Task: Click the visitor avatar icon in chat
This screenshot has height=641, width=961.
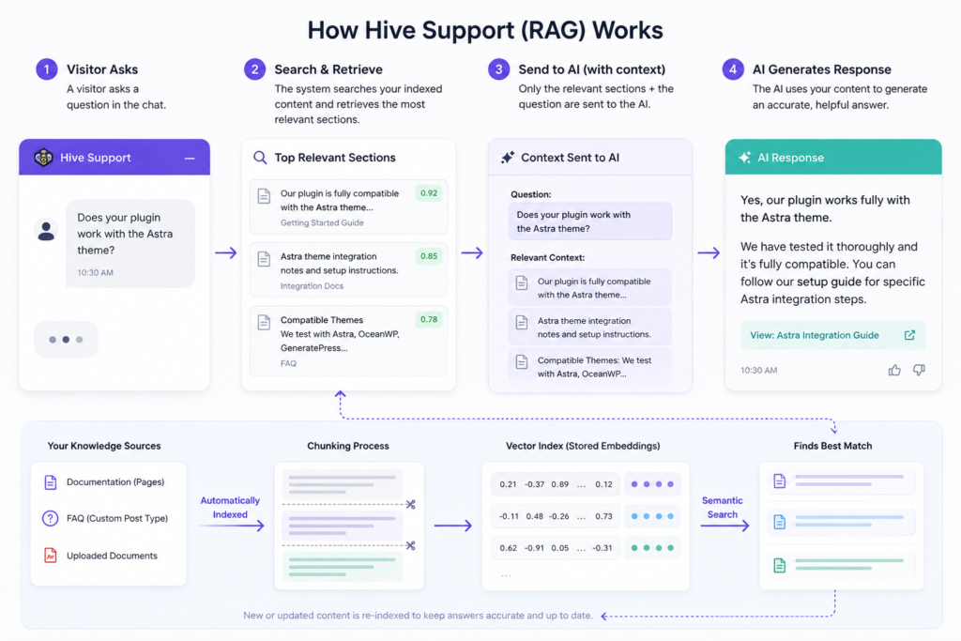Action: click(46, 231)
